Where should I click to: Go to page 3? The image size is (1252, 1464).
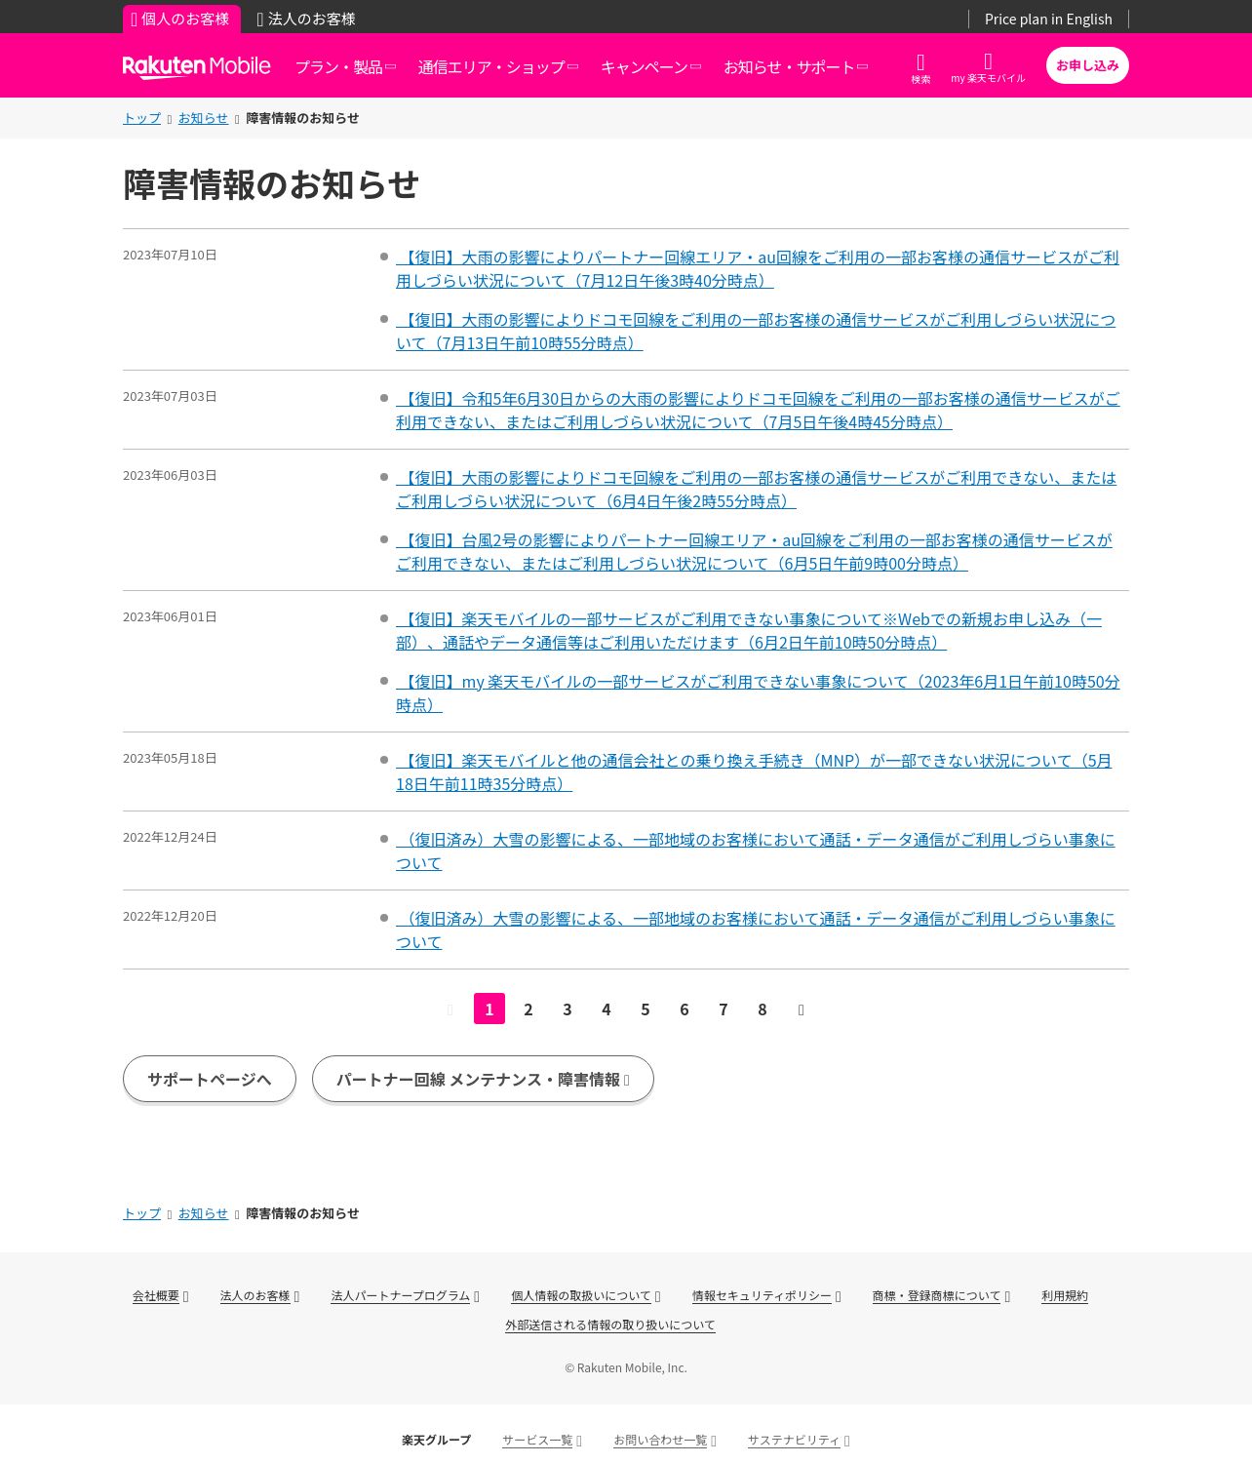(567, 1009)
